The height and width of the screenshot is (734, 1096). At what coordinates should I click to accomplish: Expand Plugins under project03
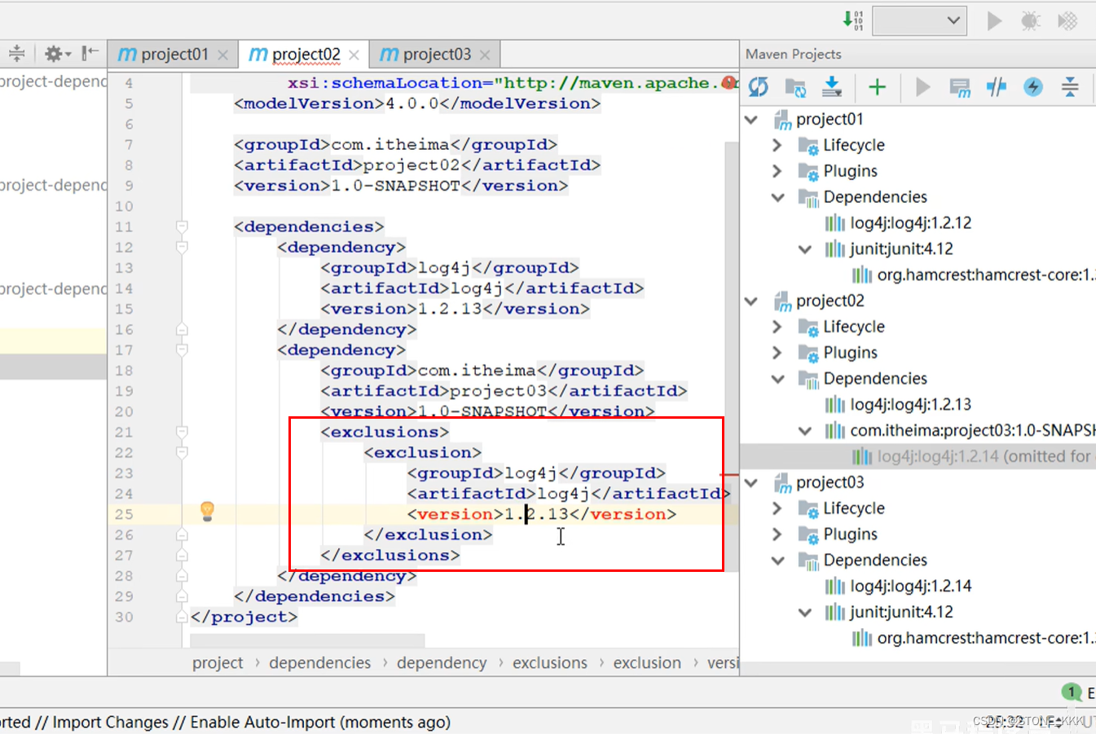click(x=777, y=534)
